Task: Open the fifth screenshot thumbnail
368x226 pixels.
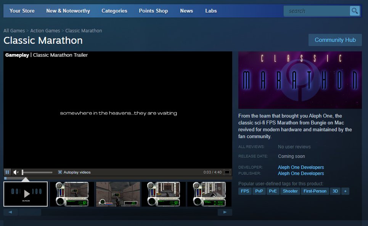Action: (x=209, y=194)
